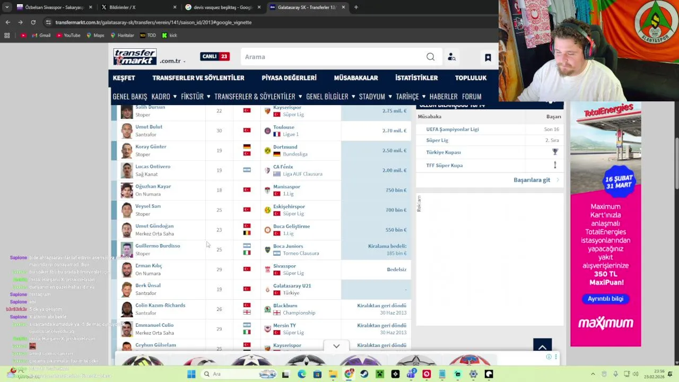The width and height of the screenshot is (679, 382).
Task: Open TRANSFERLER VE SÖYLENTİLER in main navigation
Action: coord(198,77)
